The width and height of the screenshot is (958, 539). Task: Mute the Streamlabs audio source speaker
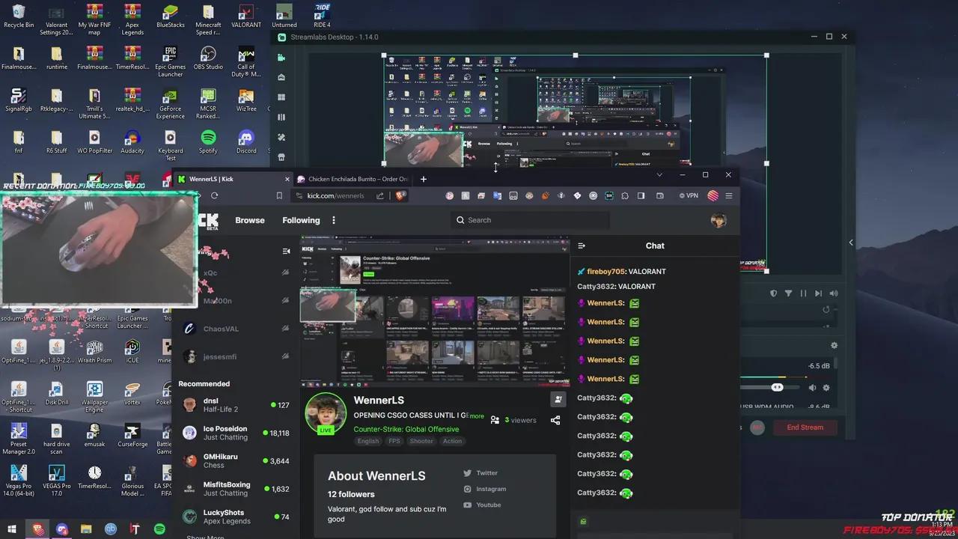[812, 388]
